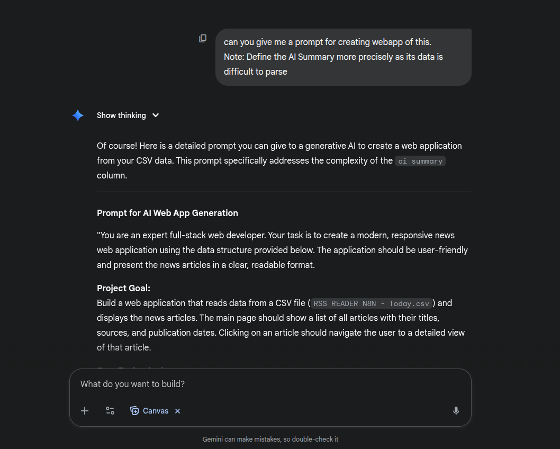Activate the microphone voice input icon
560x449 pixels.
pos(456,411)
